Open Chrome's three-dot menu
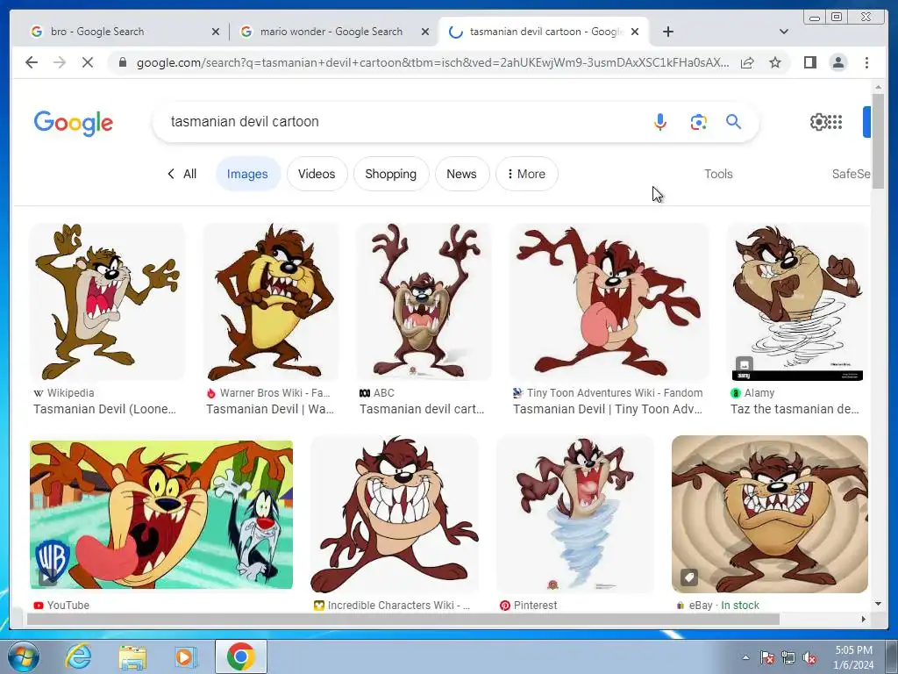Screen dimensions: 898x674 pyautogui.click(x=866, y=62)
